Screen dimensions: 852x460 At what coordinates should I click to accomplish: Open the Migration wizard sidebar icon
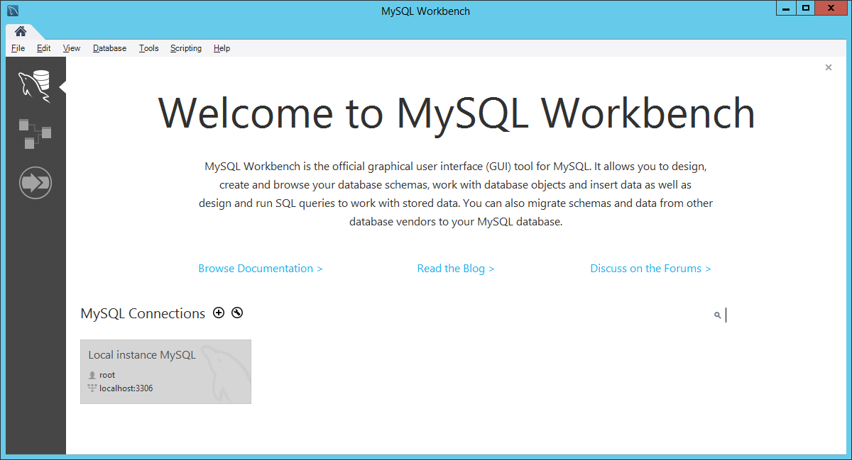[35, 183]
